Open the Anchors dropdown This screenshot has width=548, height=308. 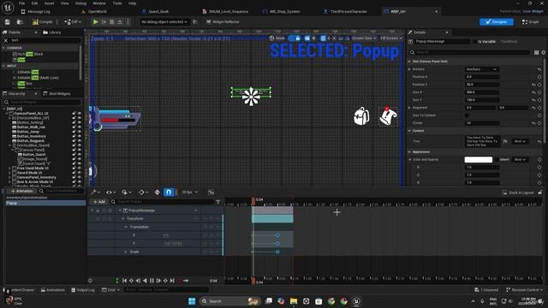tap(481, 69)
